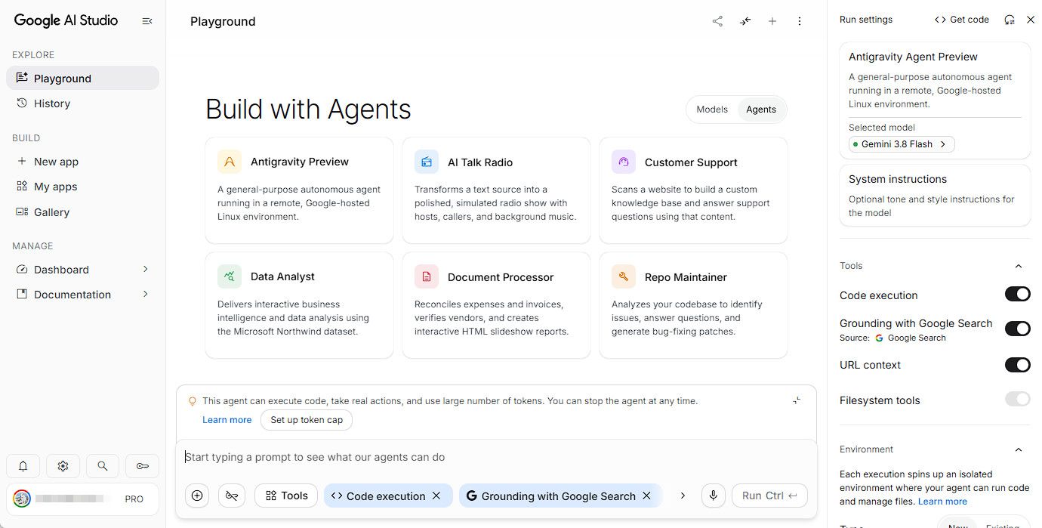Toggle the URL context switch
Screen dimensions: 1042x528
pyautogui.click(x=1017, y=365)
